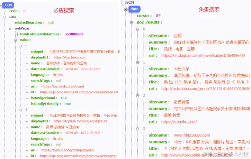Click the relatedSearches key
The width and height of the screenshot is (251, 159).
[29, 23]
